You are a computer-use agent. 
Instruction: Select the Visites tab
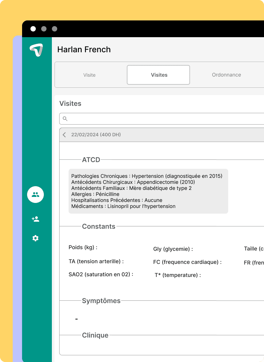[x=159, y=75]
